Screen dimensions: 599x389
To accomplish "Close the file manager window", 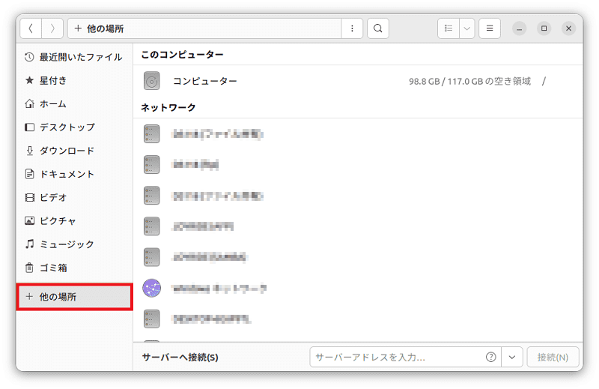I will click(x=568, y=28).
